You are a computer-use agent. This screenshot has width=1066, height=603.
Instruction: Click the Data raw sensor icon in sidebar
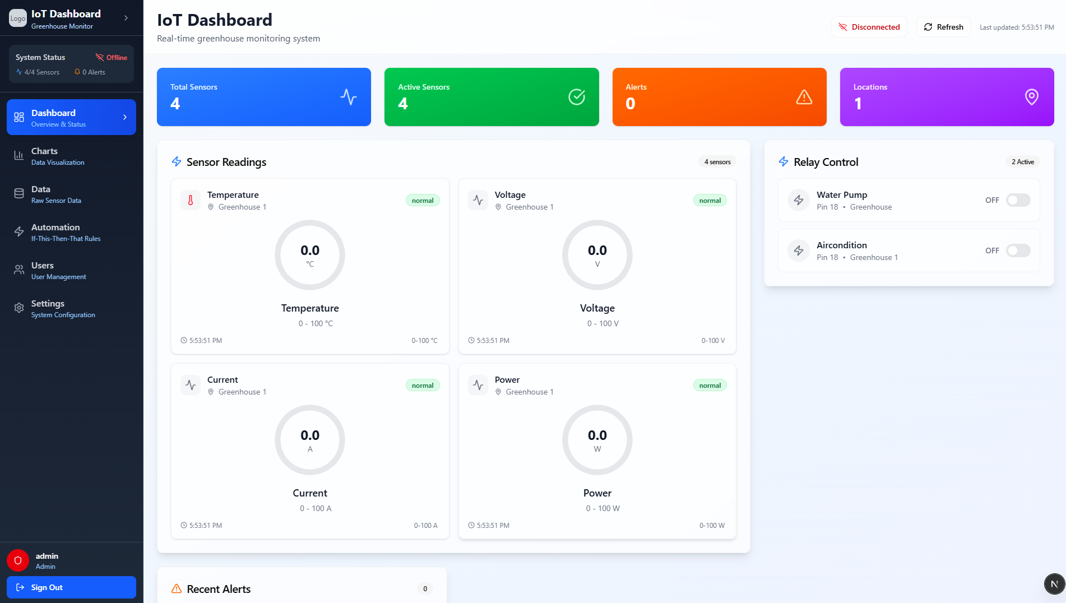(18, 193)
